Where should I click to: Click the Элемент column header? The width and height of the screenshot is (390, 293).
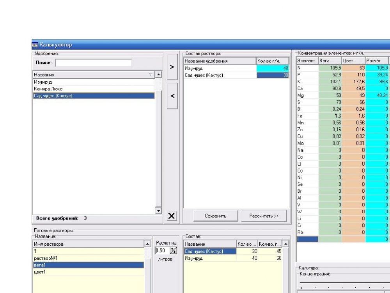pyautogui.click(x=307, y=61)
